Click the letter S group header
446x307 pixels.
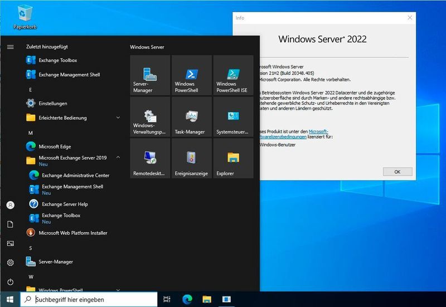click(31, 248)
